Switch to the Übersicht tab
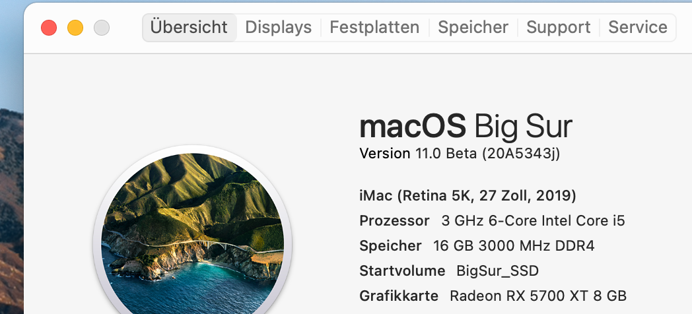The height and width of the screenshot is (314, 692). (x=189, y=28)
